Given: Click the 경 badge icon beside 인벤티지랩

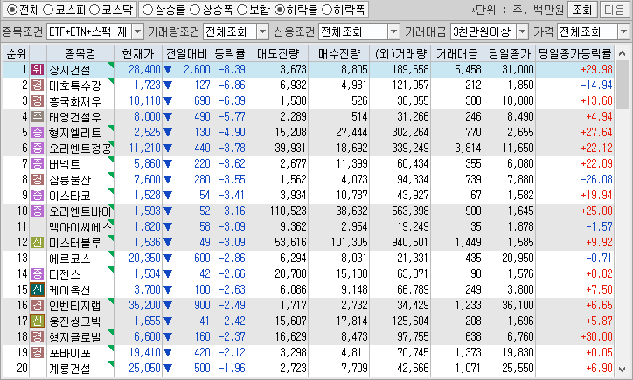Looking at the screenshot, I should tap(38, 306).
